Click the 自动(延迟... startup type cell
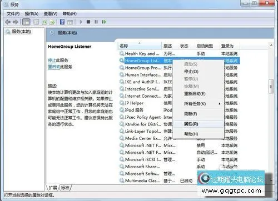 [x=207, y=153]
